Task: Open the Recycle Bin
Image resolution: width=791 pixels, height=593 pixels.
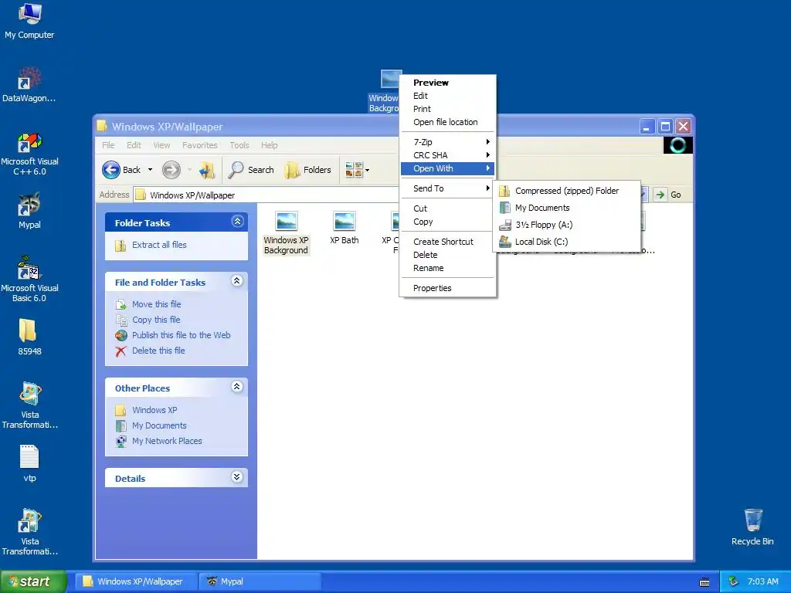Action: (752, 527)
